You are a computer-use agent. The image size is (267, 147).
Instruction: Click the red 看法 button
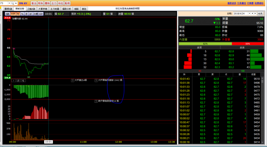(34, 3)
